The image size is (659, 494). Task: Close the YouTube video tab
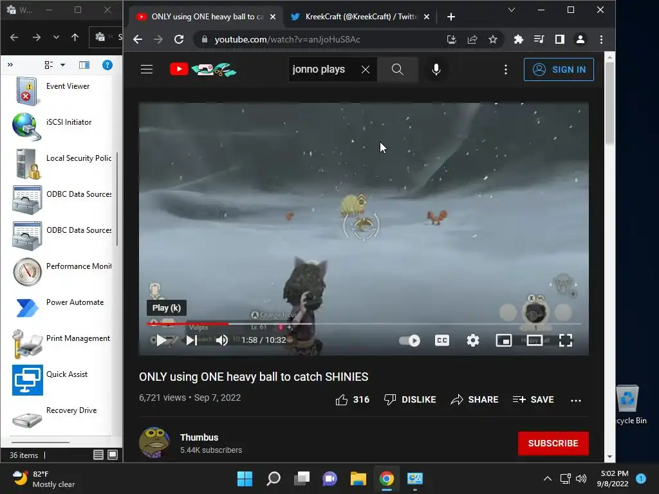[x=273, y=17]
